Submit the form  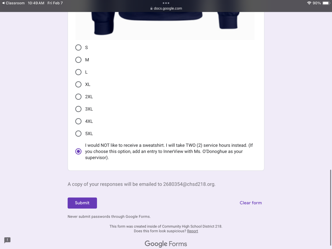(x=82, y=203)
